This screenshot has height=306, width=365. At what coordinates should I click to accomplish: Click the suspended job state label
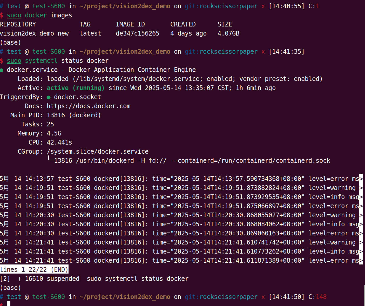(63, 278)
